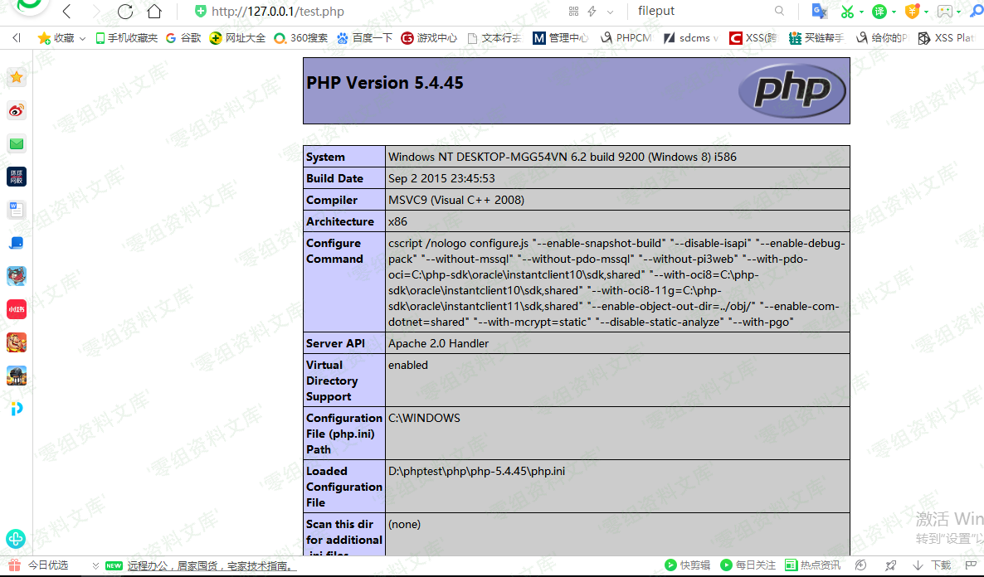The height and width of the screenshot is (577, 984).
Task: Click the search magnifier icon
Action: pyautogui.click(x=779, y=12)
